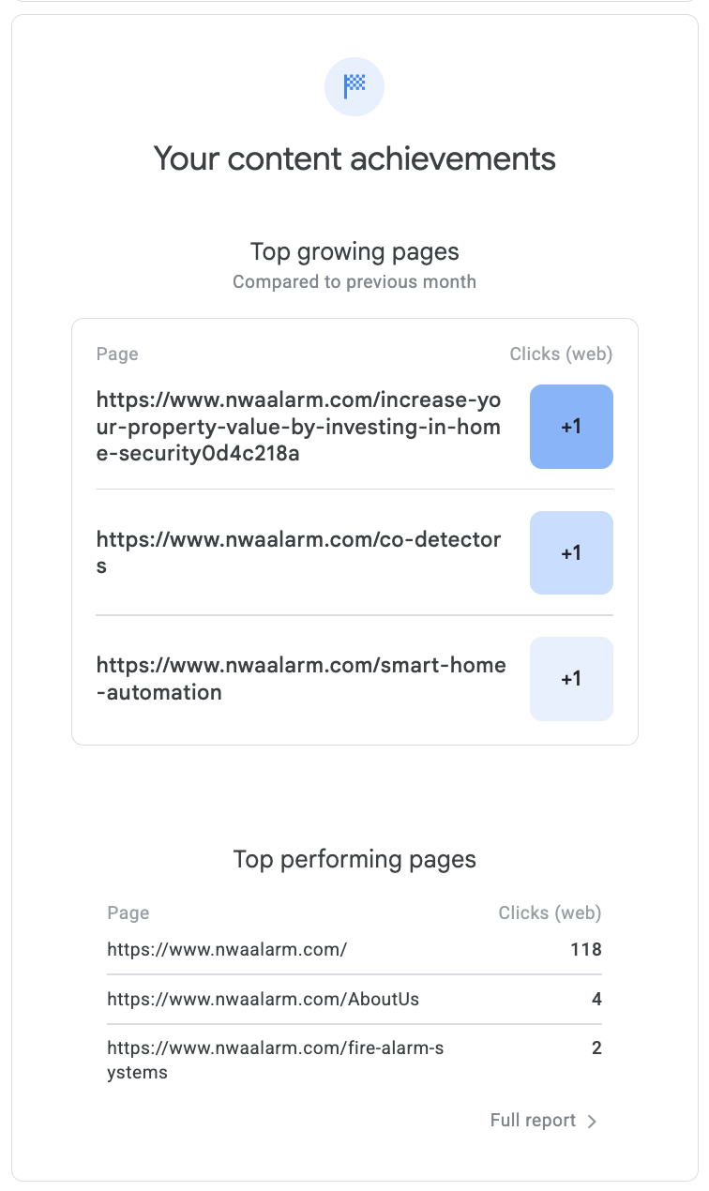Click the 118 clicks value
The image size is (709, 1191).
(x=585, y=949)
